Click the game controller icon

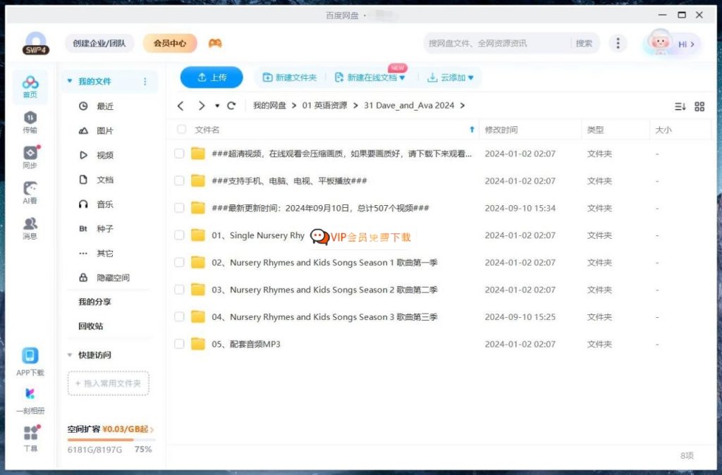click(215, 43)
